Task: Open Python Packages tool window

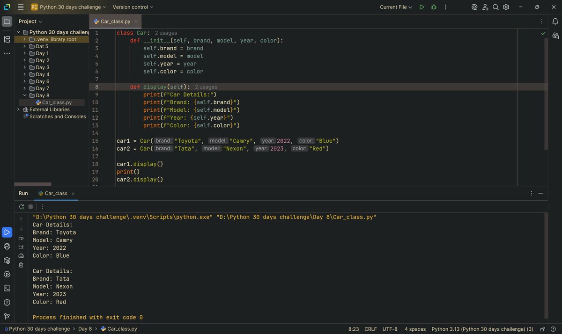Action: 7,260
